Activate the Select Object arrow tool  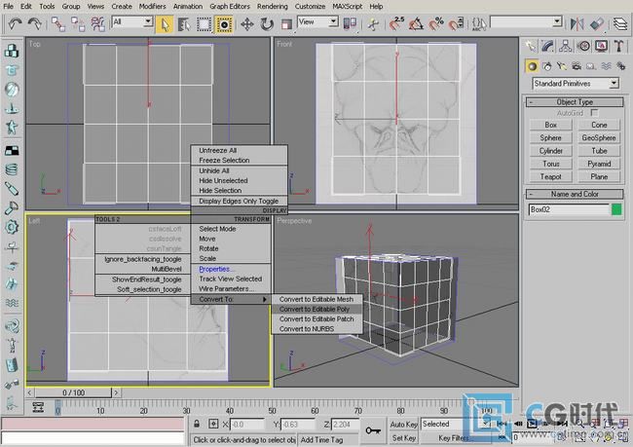165,23
